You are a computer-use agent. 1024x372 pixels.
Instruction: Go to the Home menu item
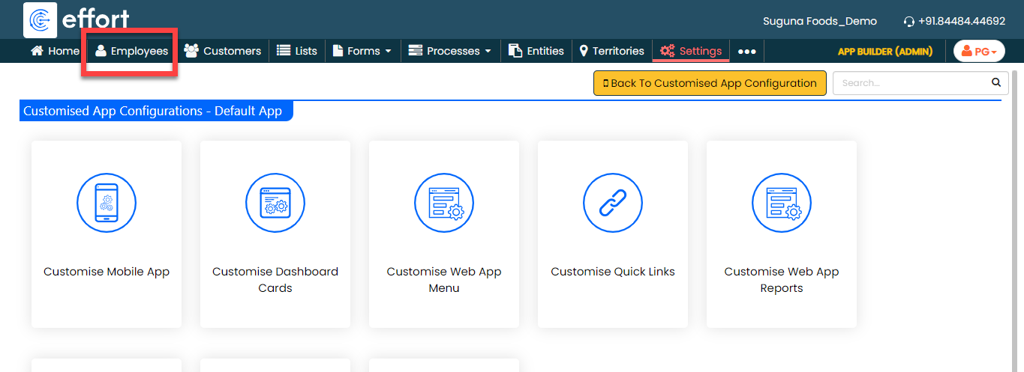coord(55,51)
